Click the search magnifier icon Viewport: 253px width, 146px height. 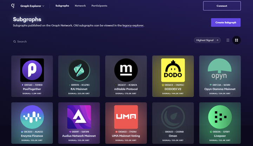(x=14, y=41)
